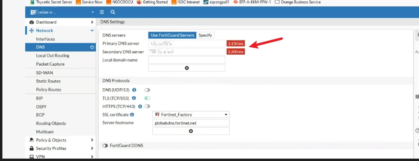Click the Dashboard gauge icon
419x161 pixels.
click(x=32, y=22)
